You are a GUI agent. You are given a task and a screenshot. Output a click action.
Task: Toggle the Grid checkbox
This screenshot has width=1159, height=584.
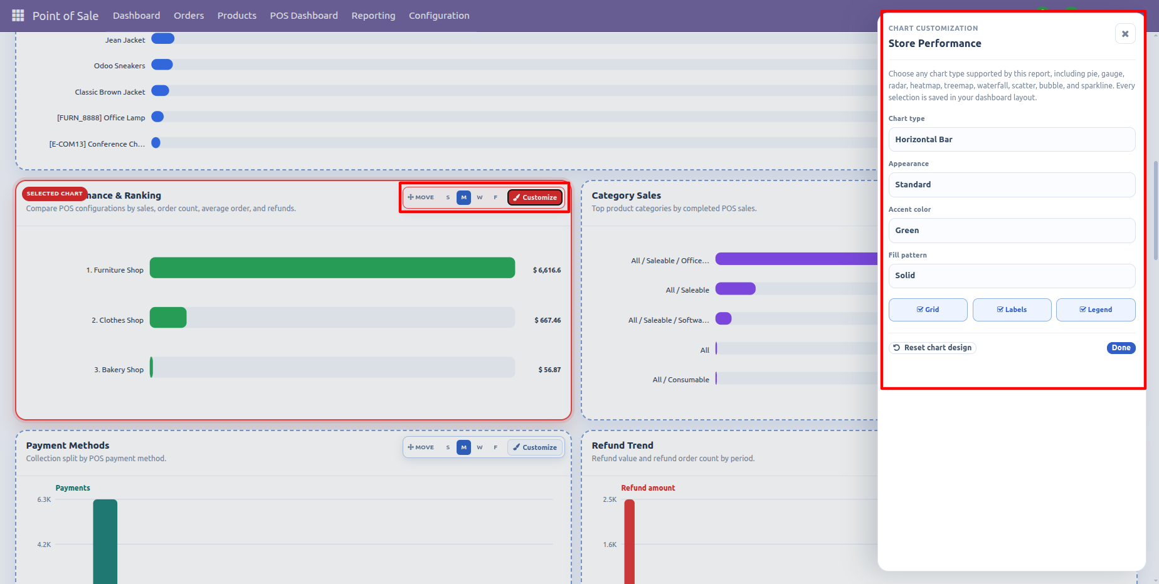[928, 310]
